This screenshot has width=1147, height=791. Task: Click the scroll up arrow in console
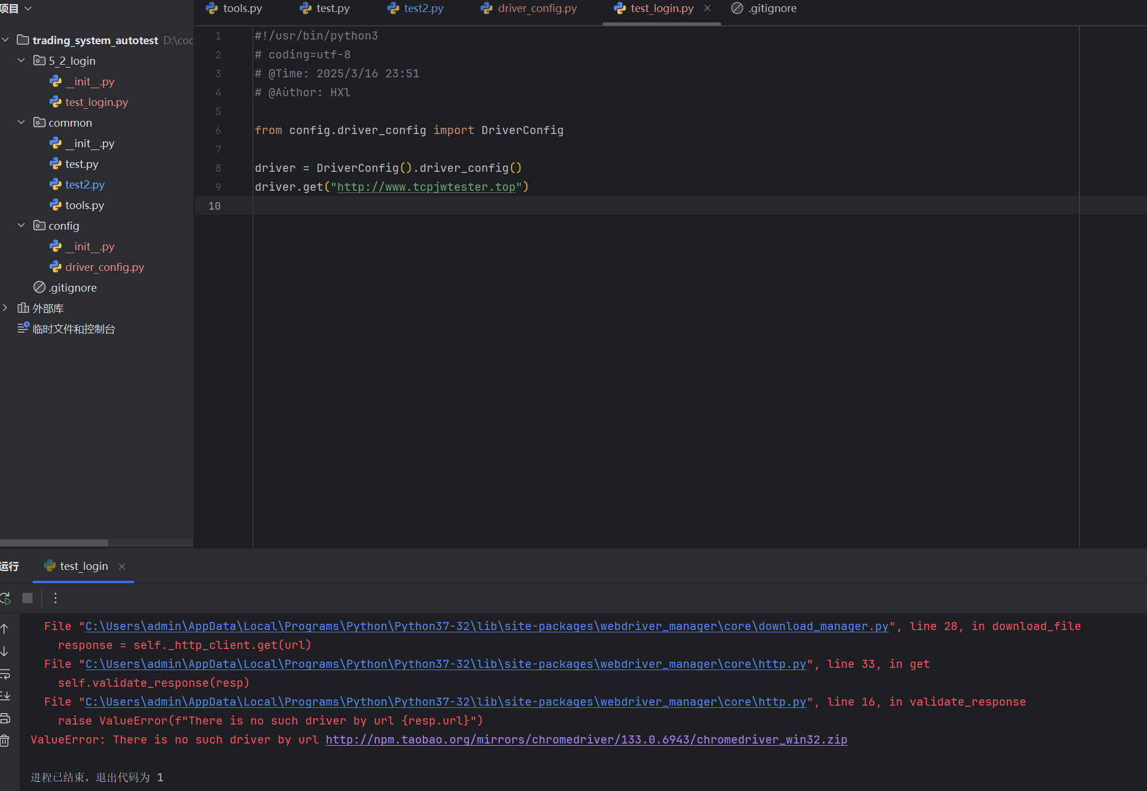tap(5, 629)
